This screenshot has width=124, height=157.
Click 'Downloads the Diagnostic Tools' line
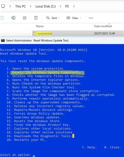coord(40,136)
